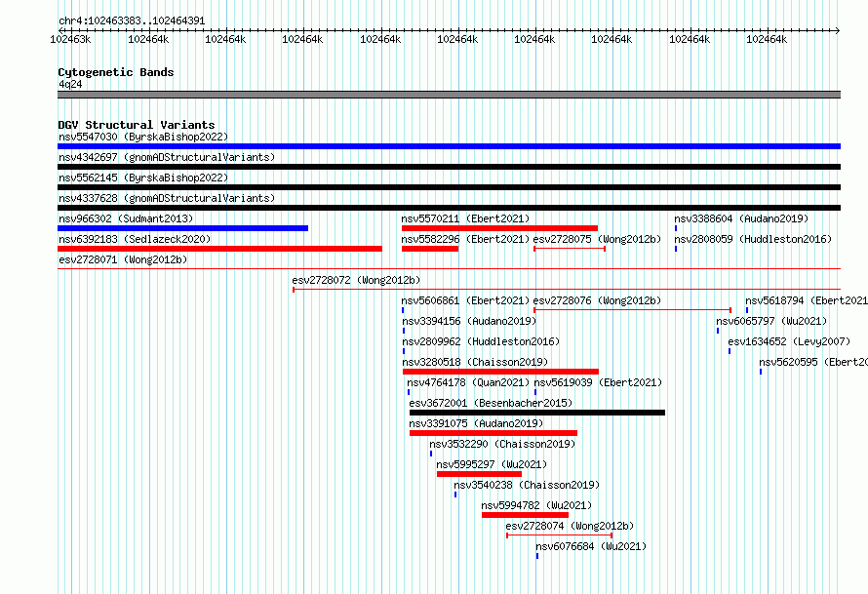
Task: Open the nsv6392183 (Sedlazeck2020) label
Action: (x=135, y=239)
